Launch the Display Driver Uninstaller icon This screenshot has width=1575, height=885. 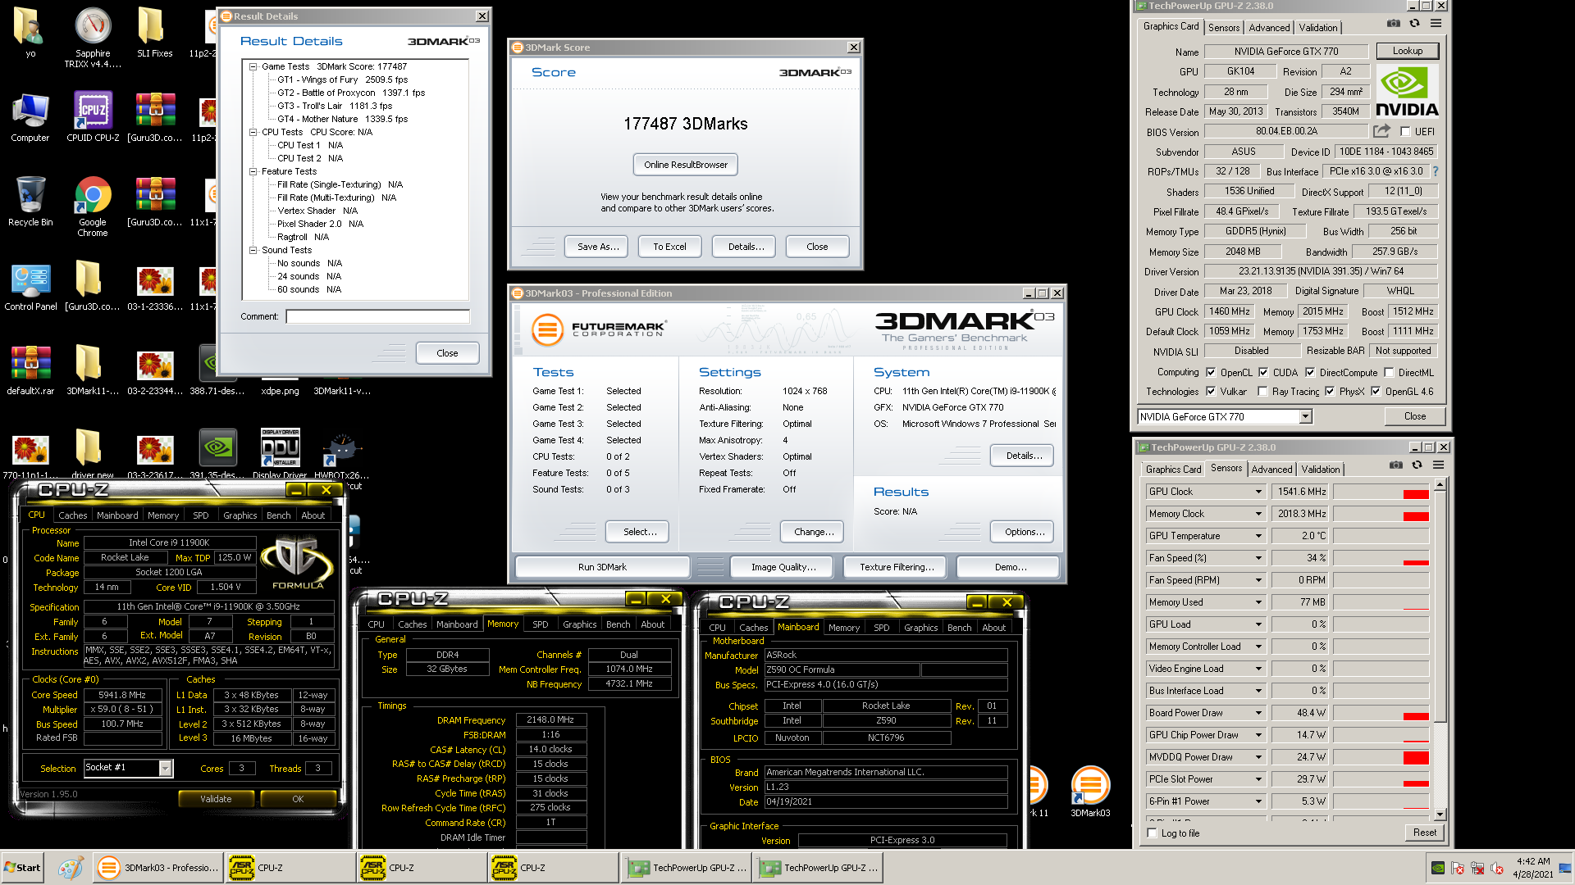point(280,453)
